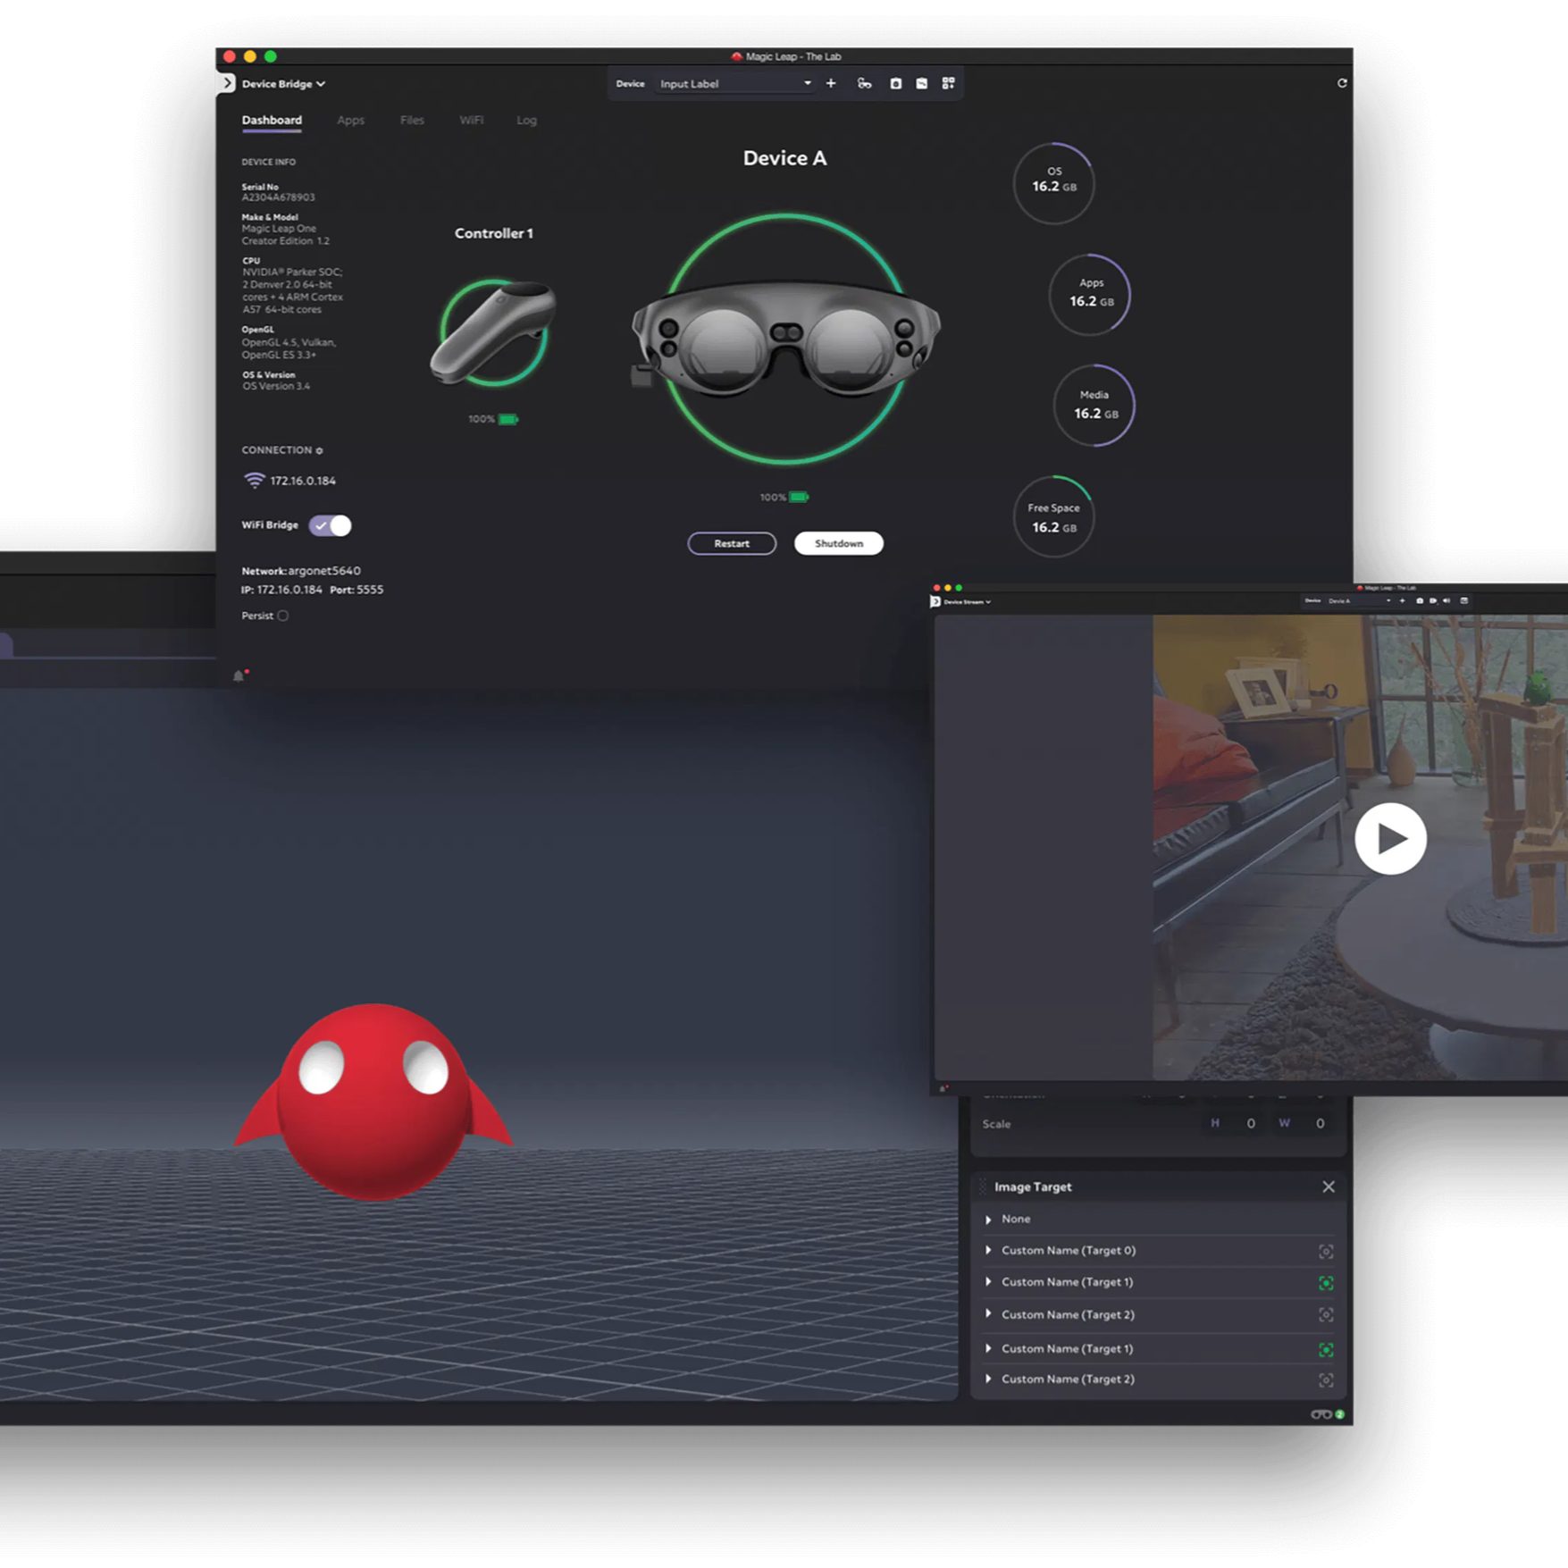Image resolution: width=1568 pixels, height=1568 pixels.
Task: Select serial number "A2304A678903"
Action: tap(278, 197)
